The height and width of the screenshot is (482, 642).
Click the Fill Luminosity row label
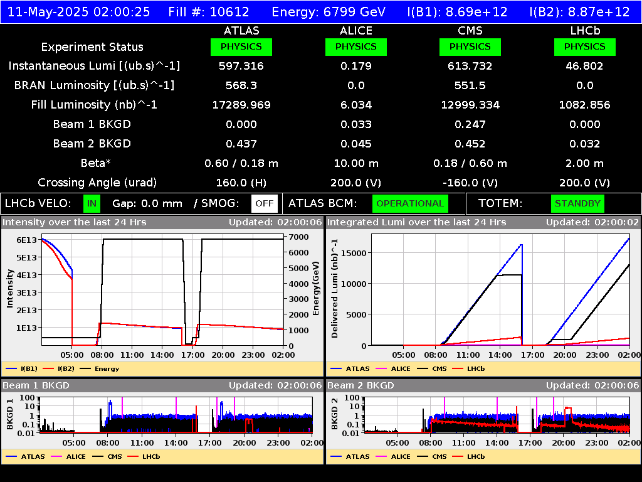[x=94, y=105]
